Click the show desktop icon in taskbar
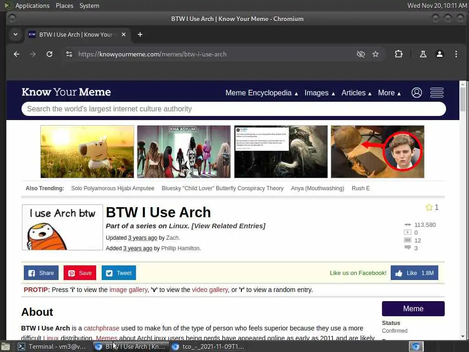 tap(5, 347)
